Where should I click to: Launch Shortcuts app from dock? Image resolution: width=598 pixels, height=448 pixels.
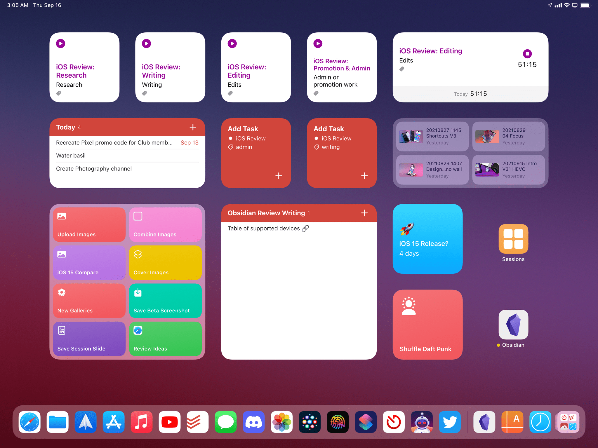pyautogui.click(x=366, y=422)
